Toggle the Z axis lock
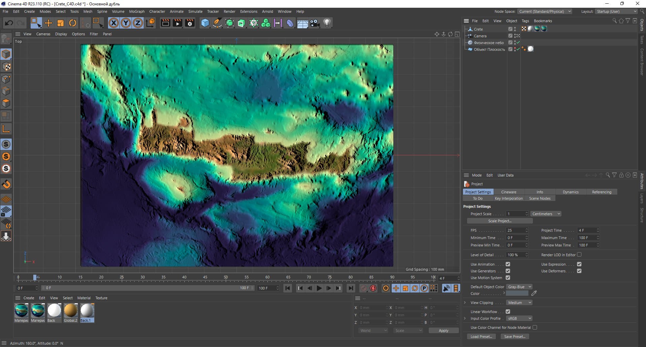Image resolution: width=646 pixels, height=347 pixels. pos(138,23)
